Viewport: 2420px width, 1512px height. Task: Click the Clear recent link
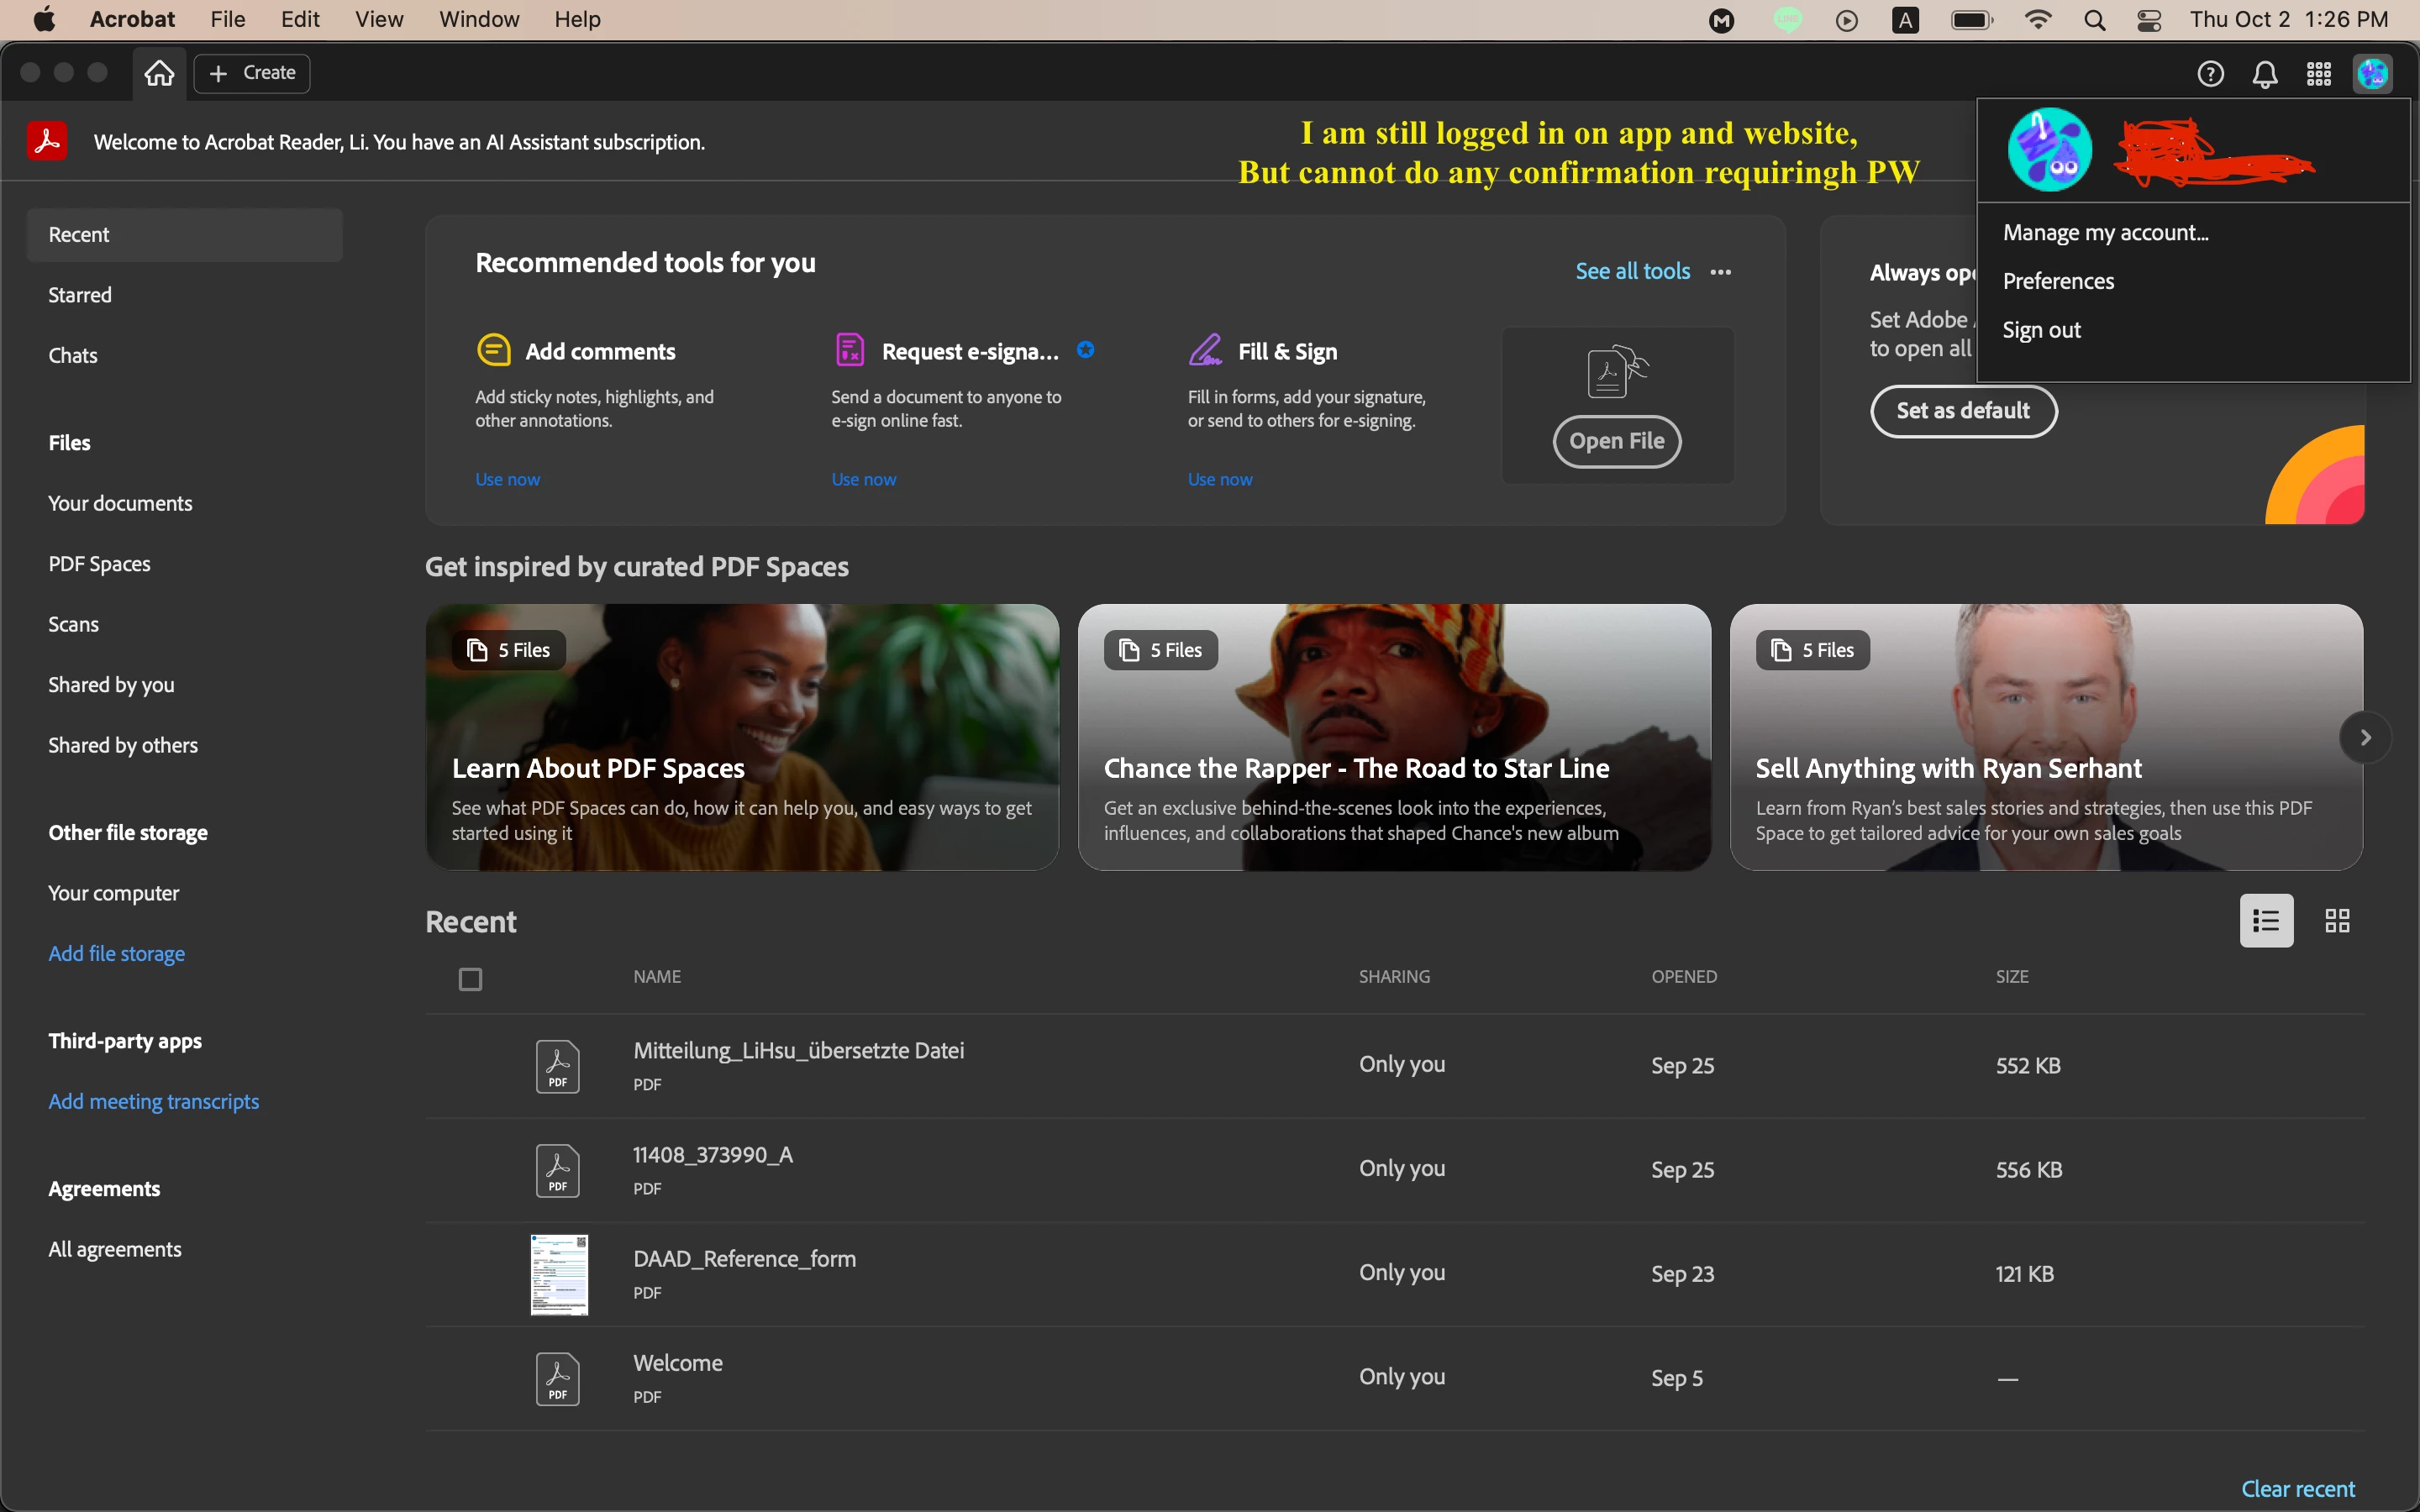(x=2297, y=1488)
